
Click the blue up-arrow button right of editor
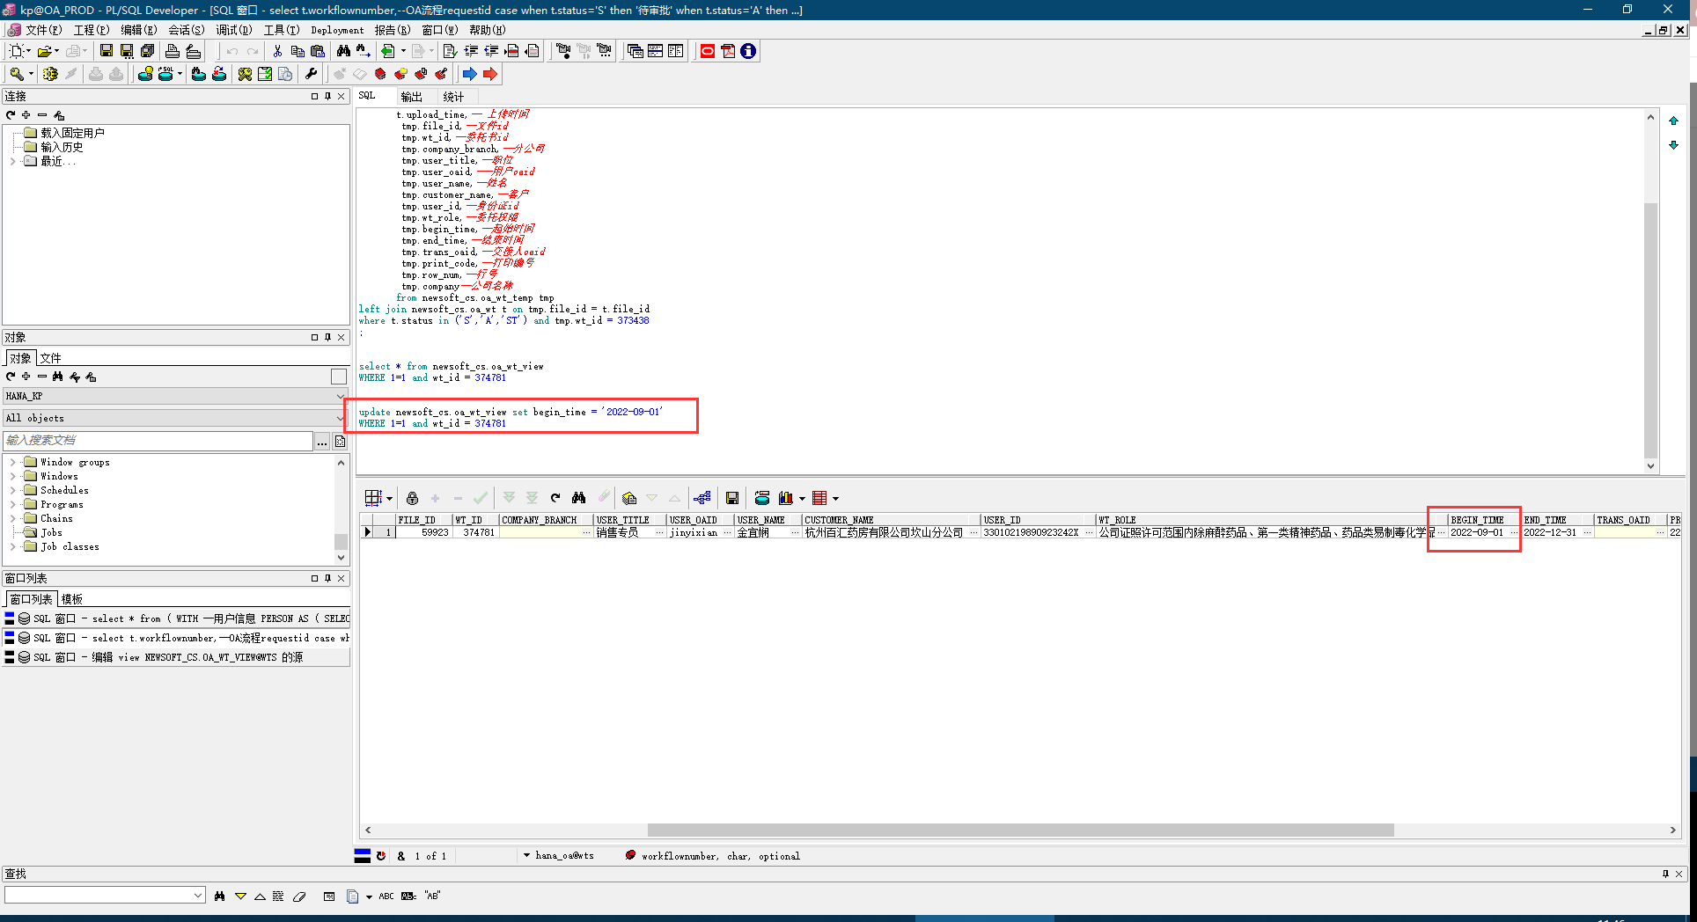point(1673,121)
